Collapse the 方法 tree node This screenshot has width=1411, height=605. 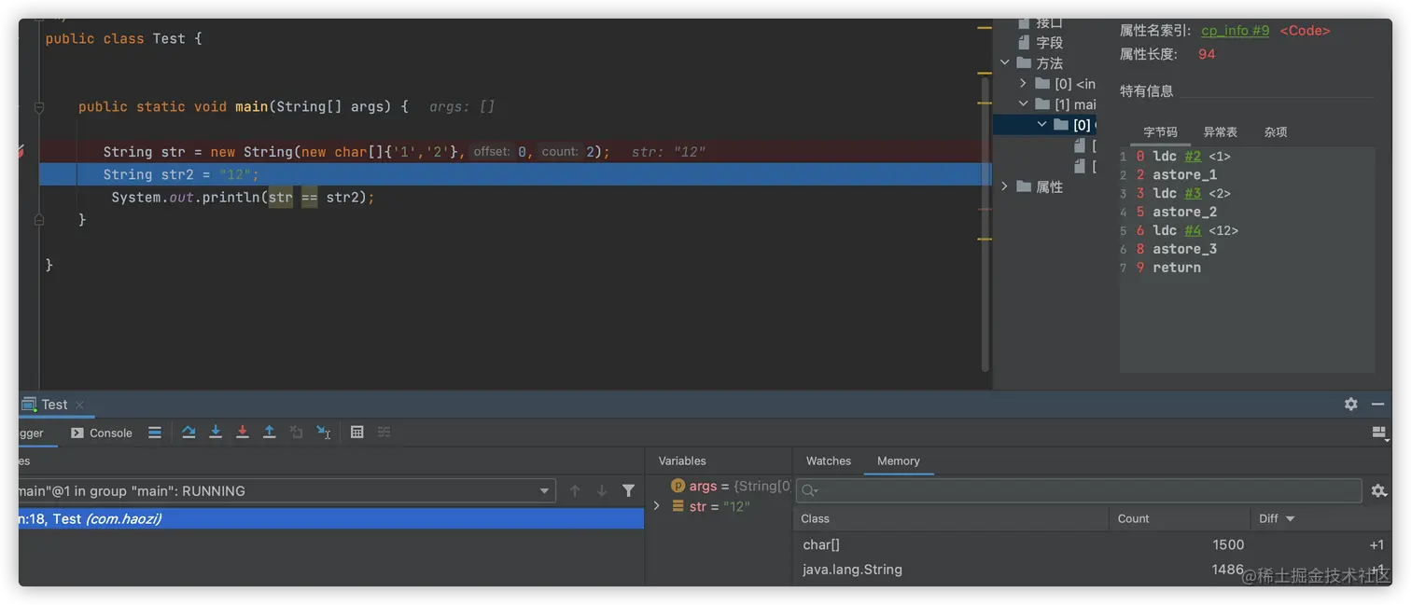1005,63
